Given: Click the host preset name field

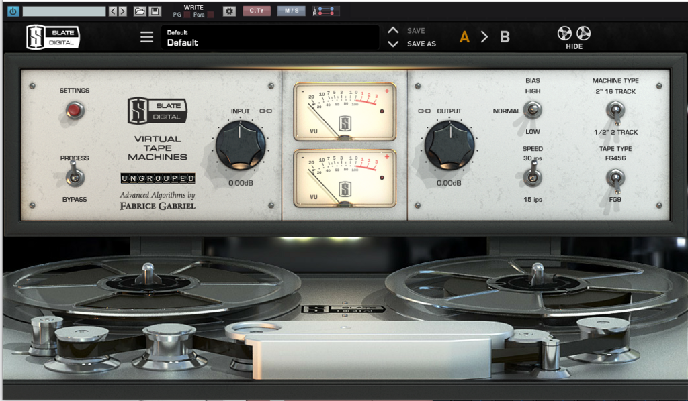Looking at the screenshot, I should click(64, 11).
